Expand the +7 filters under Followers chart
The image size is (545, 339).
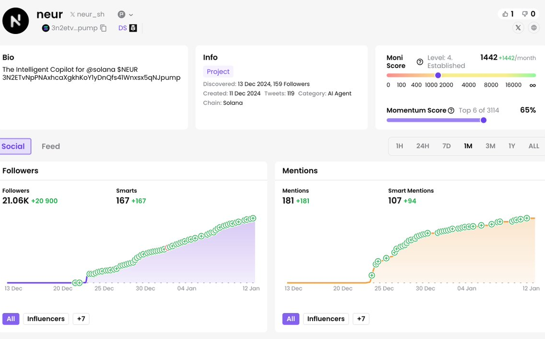coord(81,319)
